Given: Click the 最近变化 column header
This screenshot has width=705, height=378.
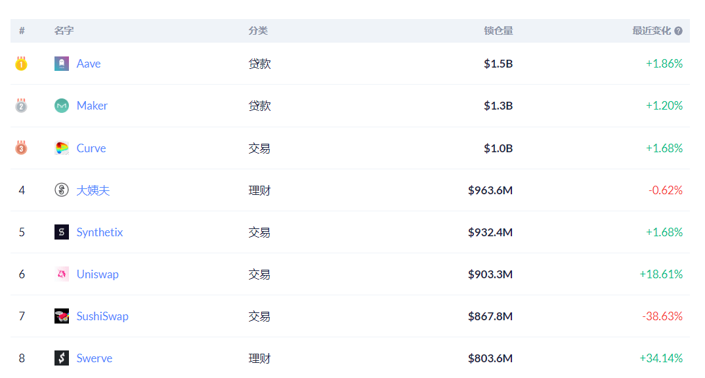Looking at the screenshot, I should 651,31.
